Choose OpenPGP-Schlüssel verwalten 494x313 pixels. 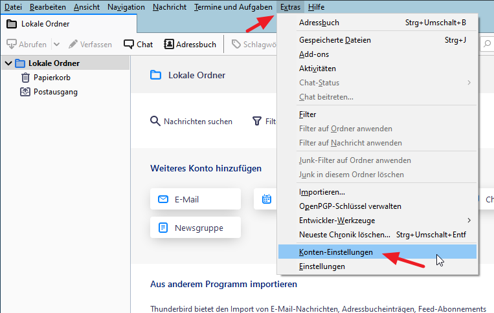[377, 206]
